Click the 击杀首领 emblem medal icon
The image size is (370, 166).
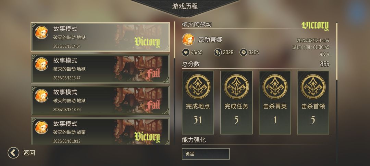[313, 87]
